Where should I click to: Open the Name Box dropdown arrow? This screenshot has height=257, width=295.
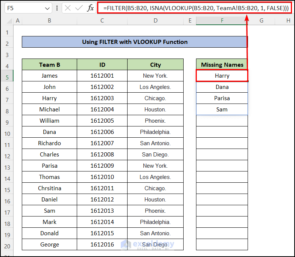click(47, 8)
